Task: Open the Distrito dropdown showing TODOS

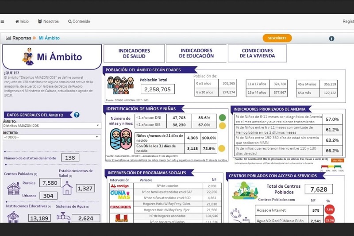Action: click(52, 137)
